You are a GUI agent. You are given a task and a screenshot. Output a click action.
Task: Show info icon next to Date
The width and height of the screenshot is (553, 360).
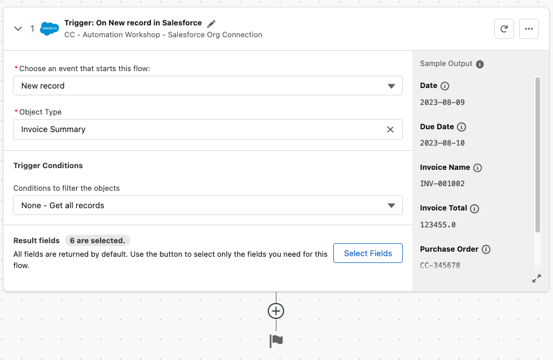tap(445, 86)
